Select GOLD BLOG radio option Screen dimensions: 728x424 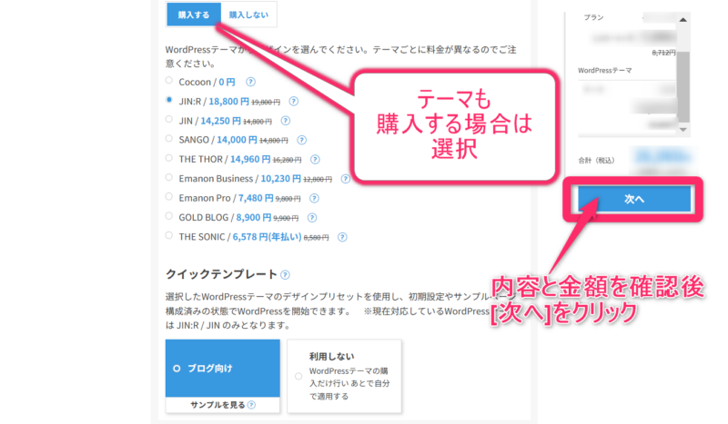point(169,216)
